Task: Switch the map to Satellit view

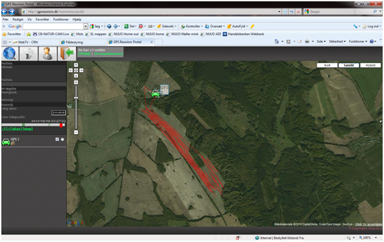Action: (349, 65)
